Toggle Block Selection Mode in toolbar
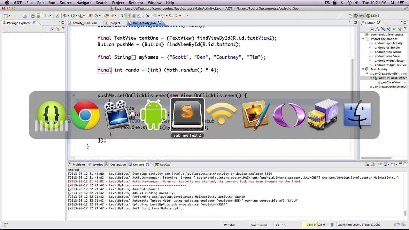This screenshot has height=230, width=409. click(x=134, y=15)
